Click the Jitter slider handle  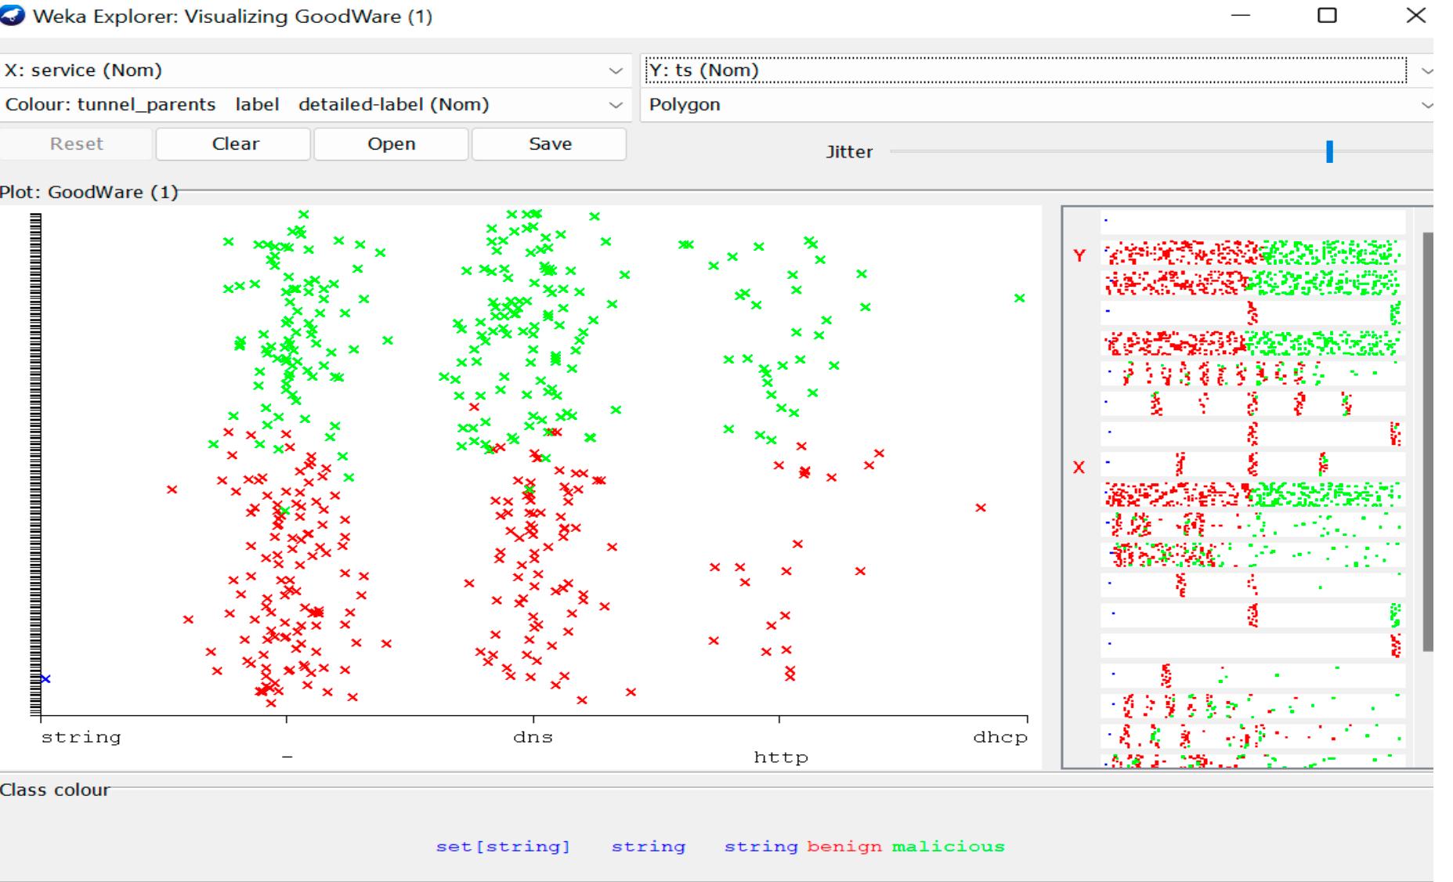click(x=1329, y=152)
